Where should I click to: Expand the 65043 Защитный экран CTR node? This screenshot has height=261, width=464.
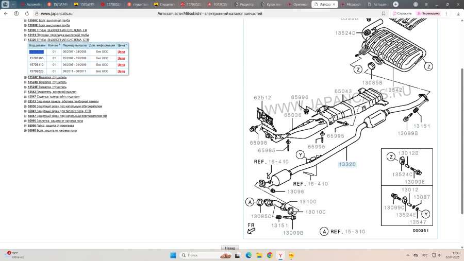click(25, 111)
